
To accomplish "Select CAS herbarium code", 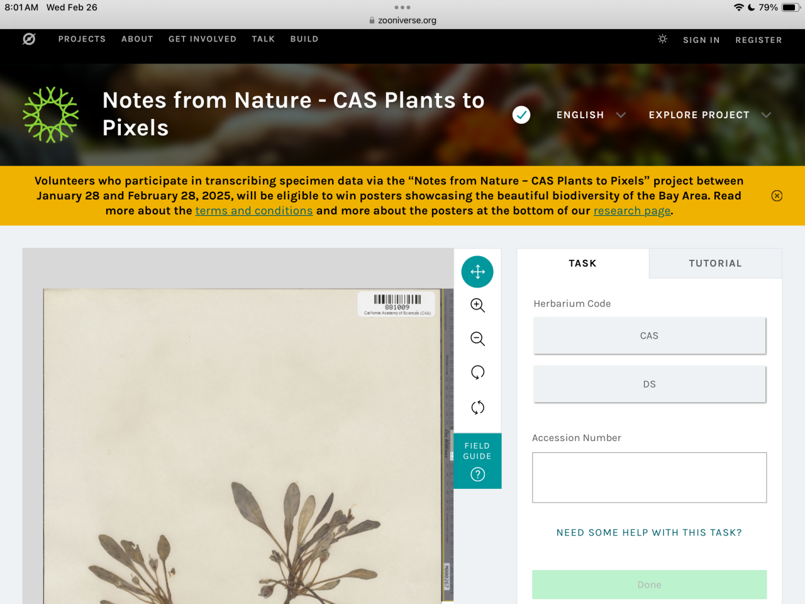I will (x=649, y=336).
